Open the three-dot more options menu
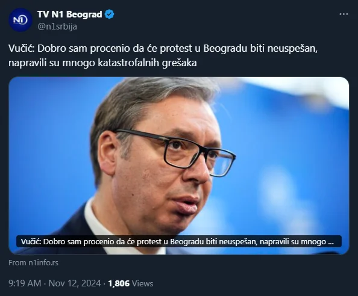This screenshot has height=296, width=358. tap(344, 14)
